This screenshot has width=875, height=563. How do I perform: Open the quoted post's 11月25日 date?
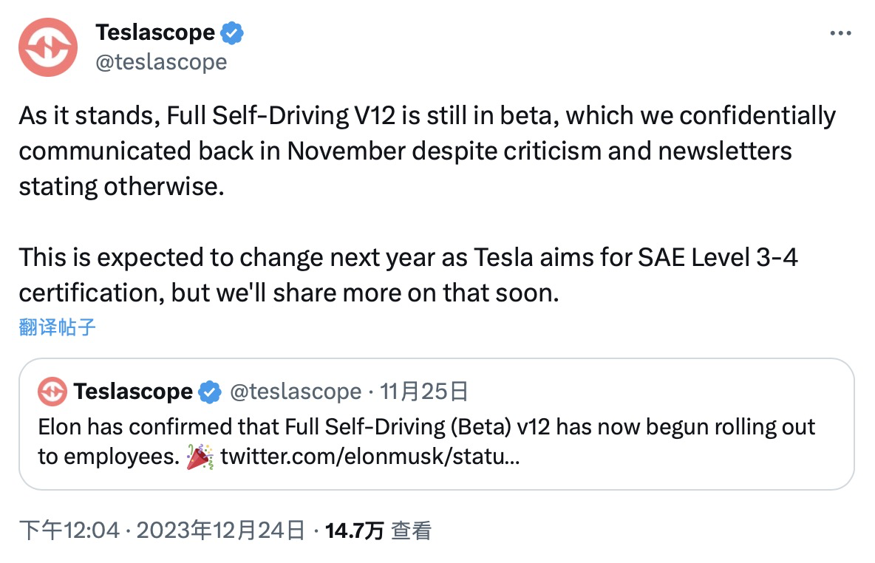(424, 392)
